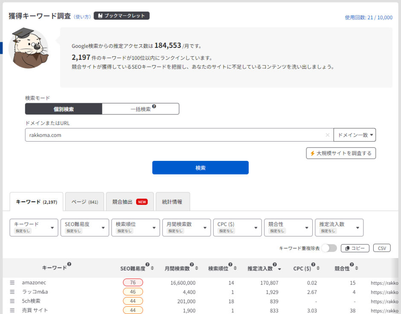Open the 統計情報 tab
This screenshot has width=401, height=314.
(x=172, y=202)
